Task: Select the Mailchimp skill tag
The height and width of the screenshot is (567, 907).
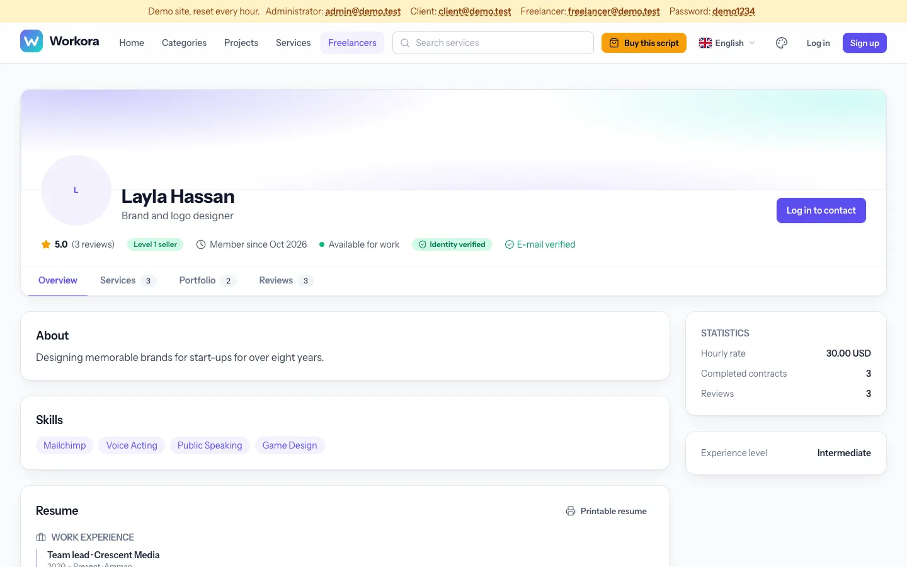Action: coord(65,445)
